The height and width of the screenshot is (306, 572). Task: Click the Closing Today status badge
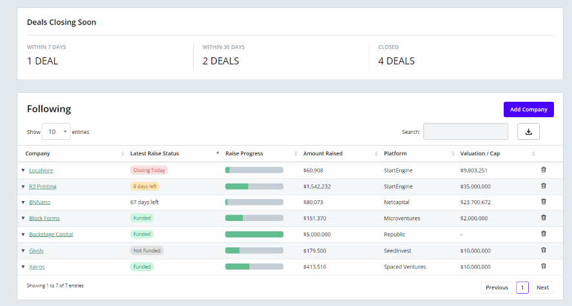(149, 170)
